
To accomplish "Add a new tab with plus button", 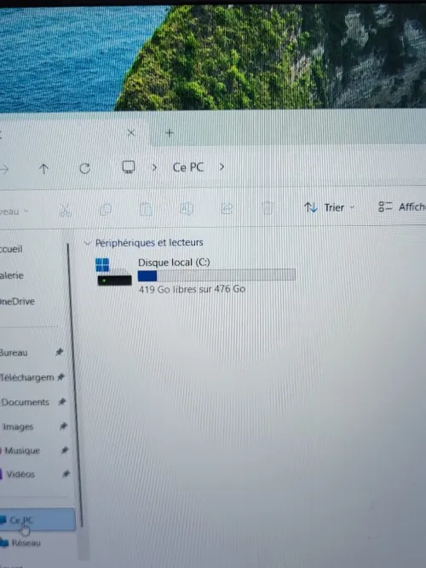I will (169, 133).
